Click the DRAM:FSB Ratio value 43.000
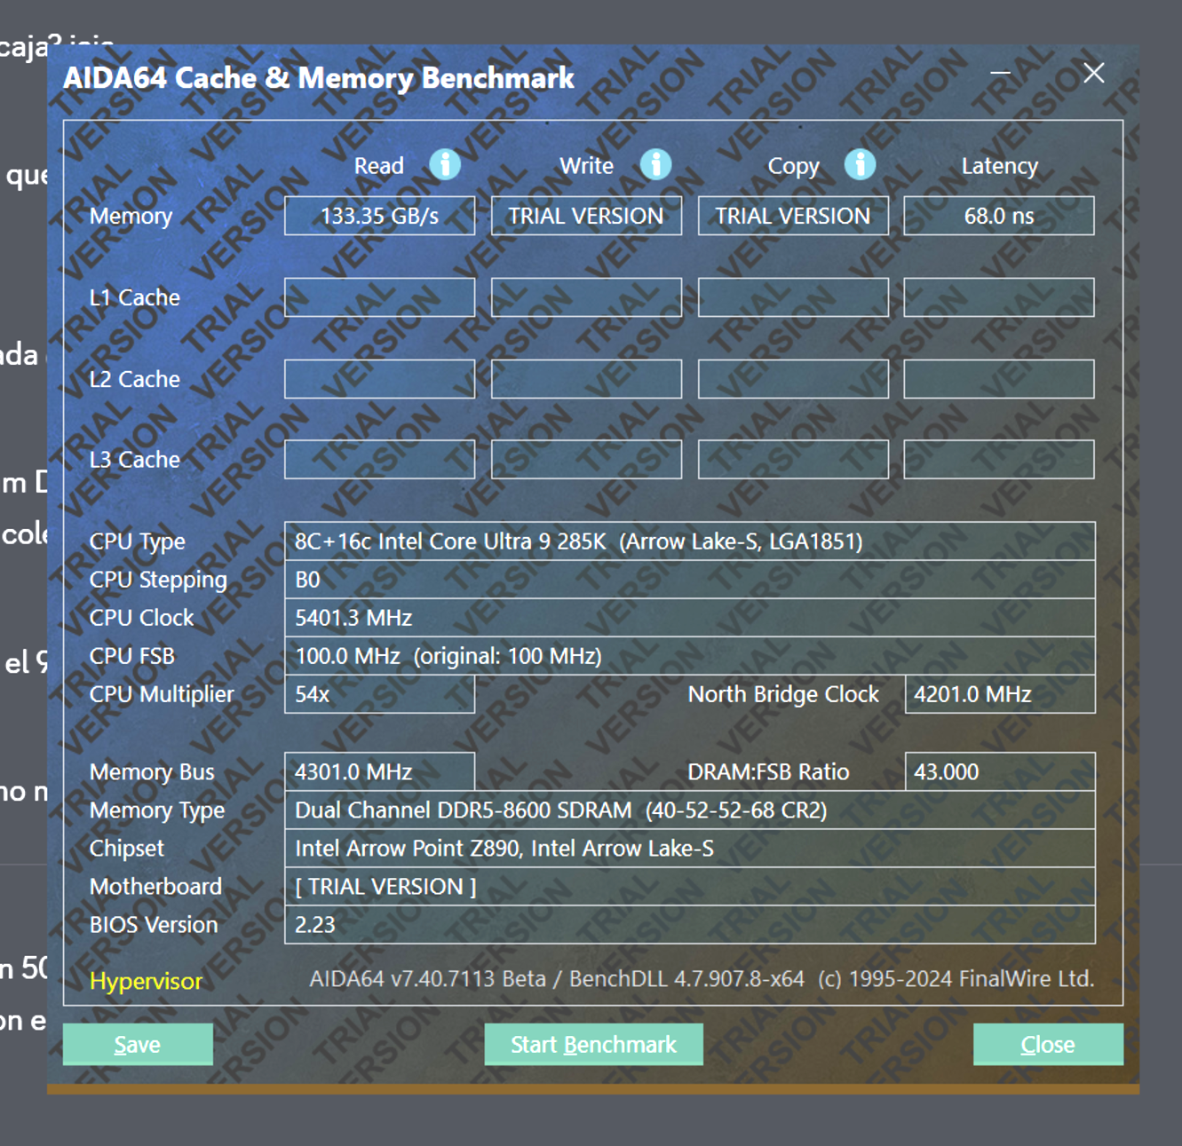The height and width of the screenshot is (1146, 1182). [1000, 771]
